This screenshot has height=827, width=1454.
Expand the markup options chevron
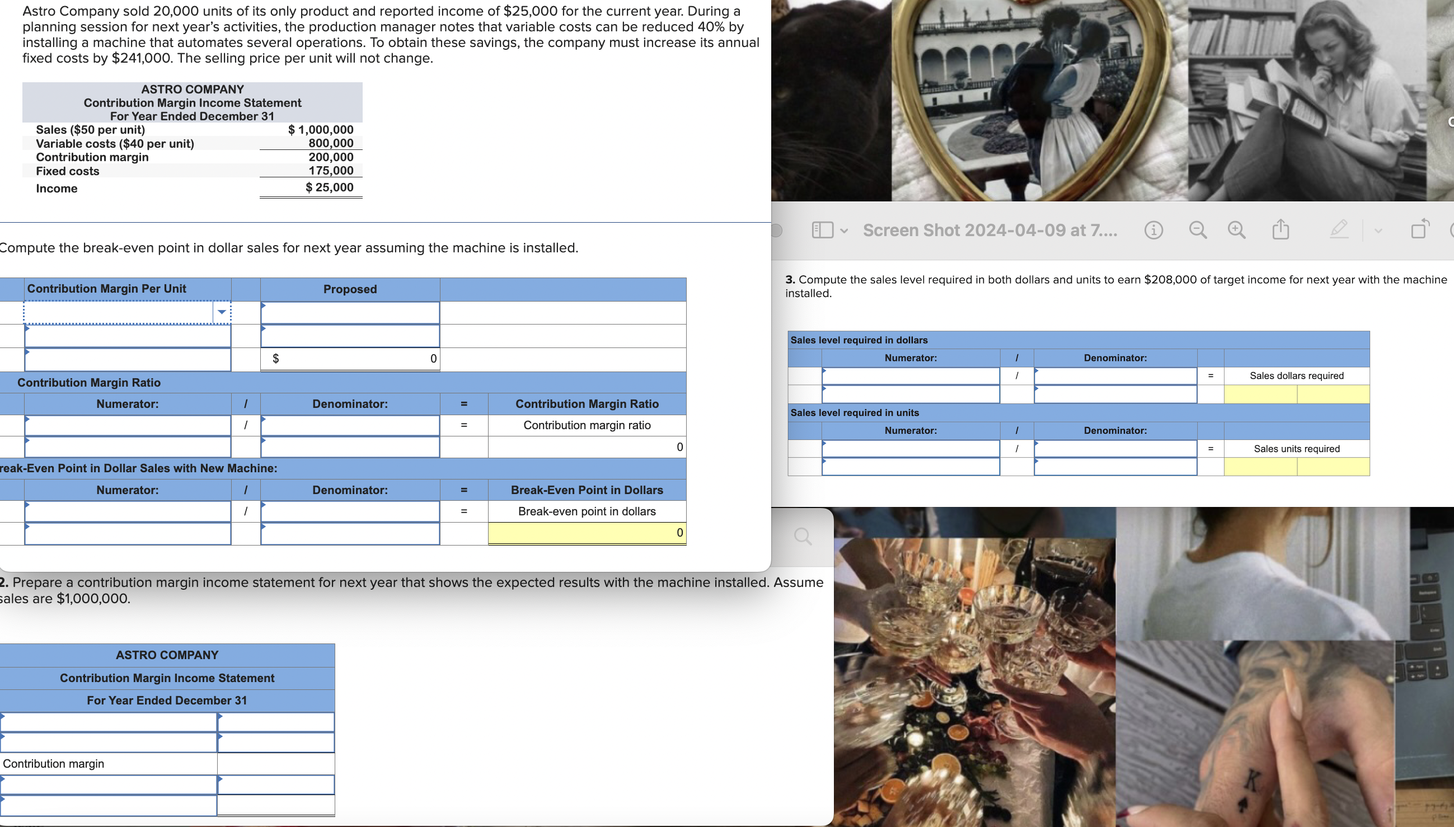[1378, 231]
